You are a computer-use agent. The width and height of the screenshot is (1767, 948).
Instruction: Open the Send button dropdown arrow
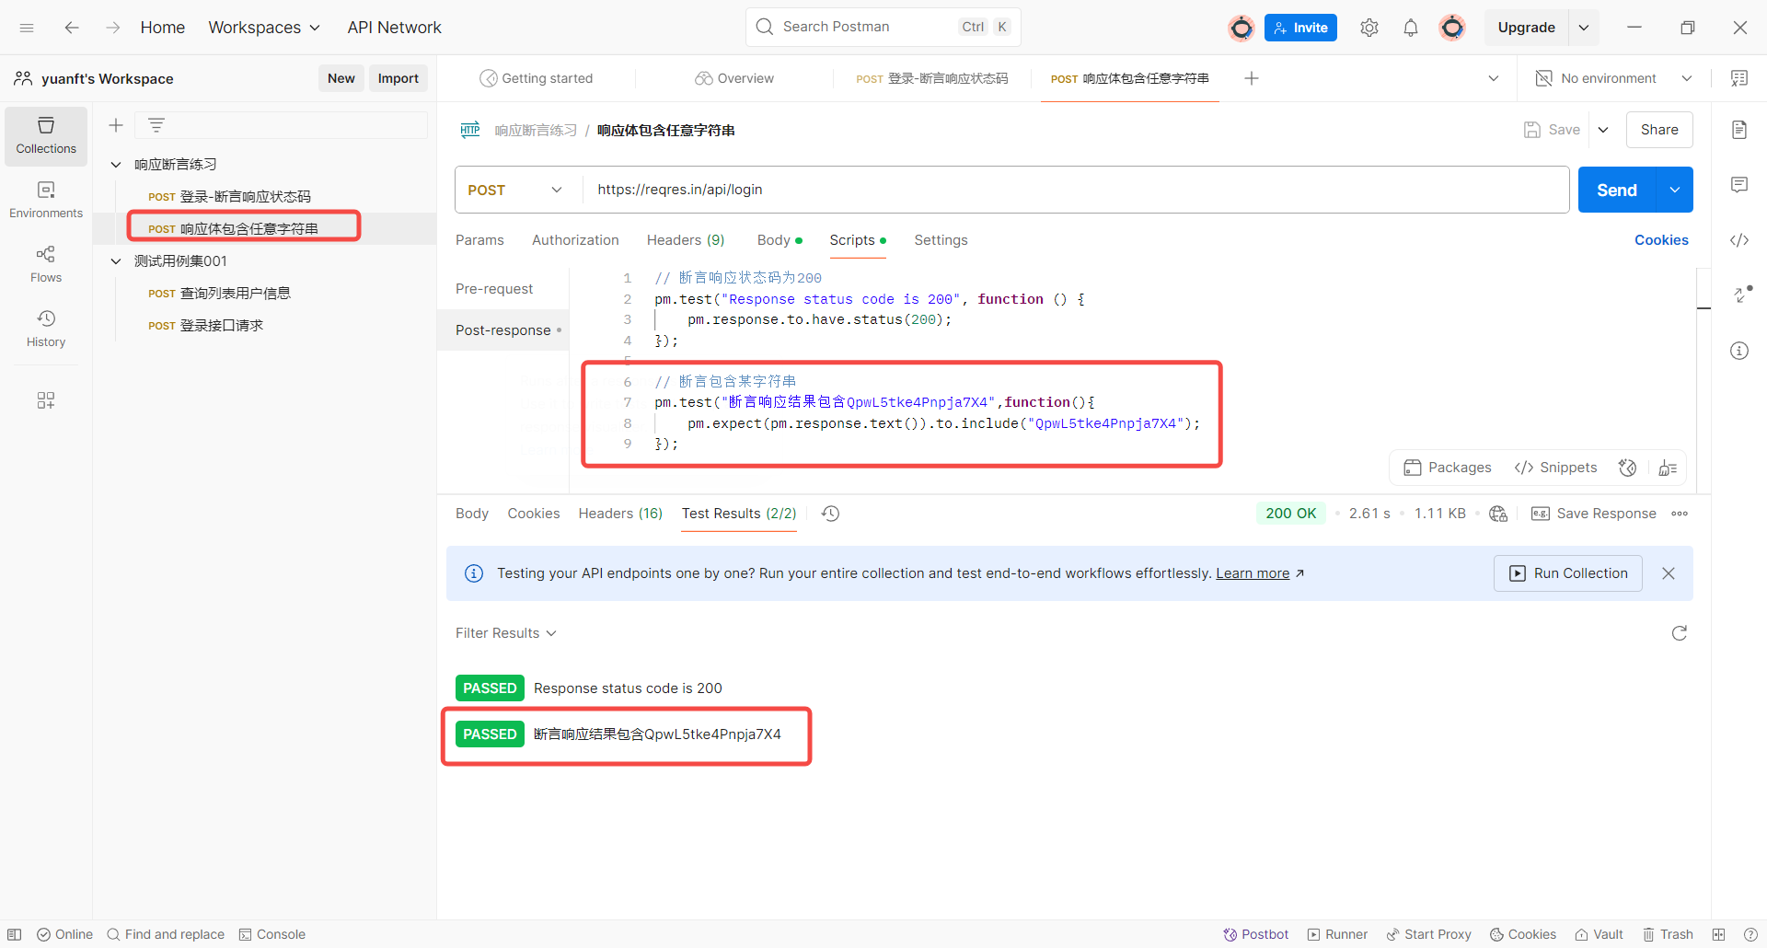[x=1675, y=190]
